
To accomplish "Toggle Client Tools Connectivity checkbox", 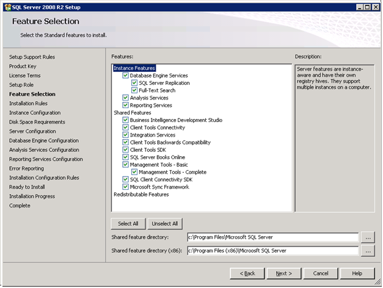I will (x=125, y=128).
